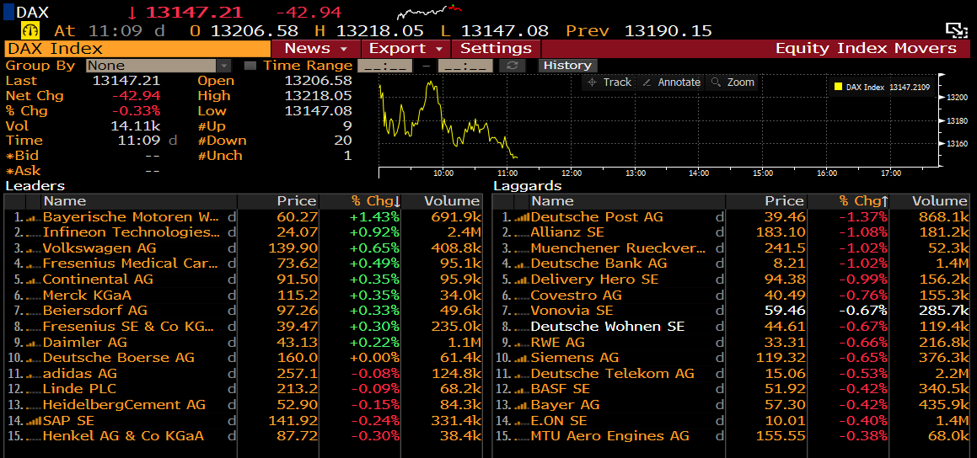Click the Laggards Price column header
This screenshot has width=977, height=458.
pyautogui.click(x=765, y=201)
